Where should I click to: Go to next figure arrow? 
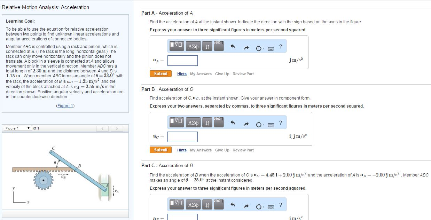click(x=117, y=129)
